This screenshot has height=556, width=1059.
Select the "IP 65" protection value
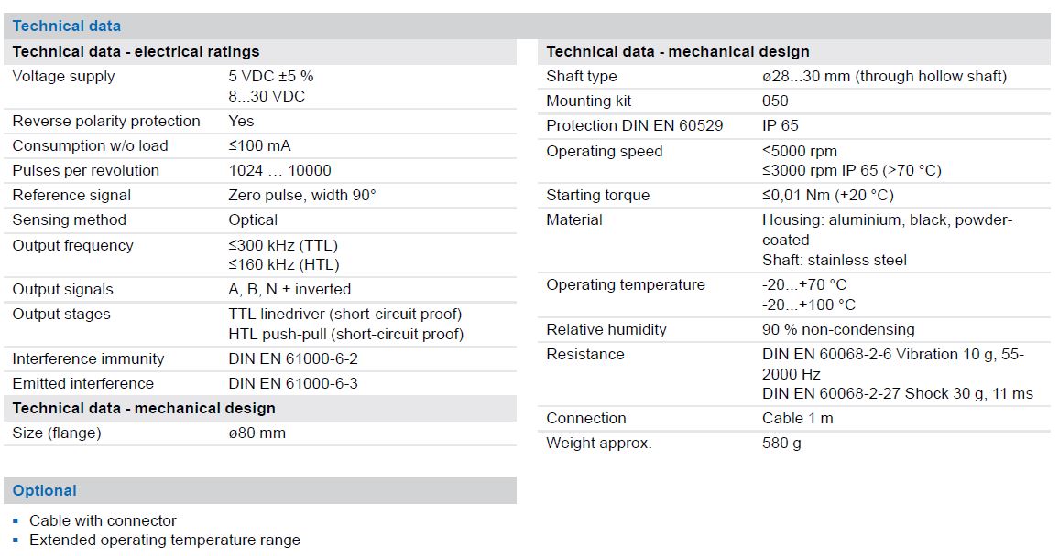tap(780, 126)
